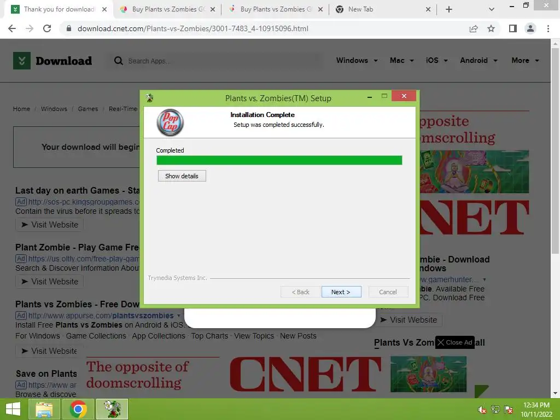This screenshot has width=560, height=420.
Task: Show details of the installation
Action: point(182,176)
